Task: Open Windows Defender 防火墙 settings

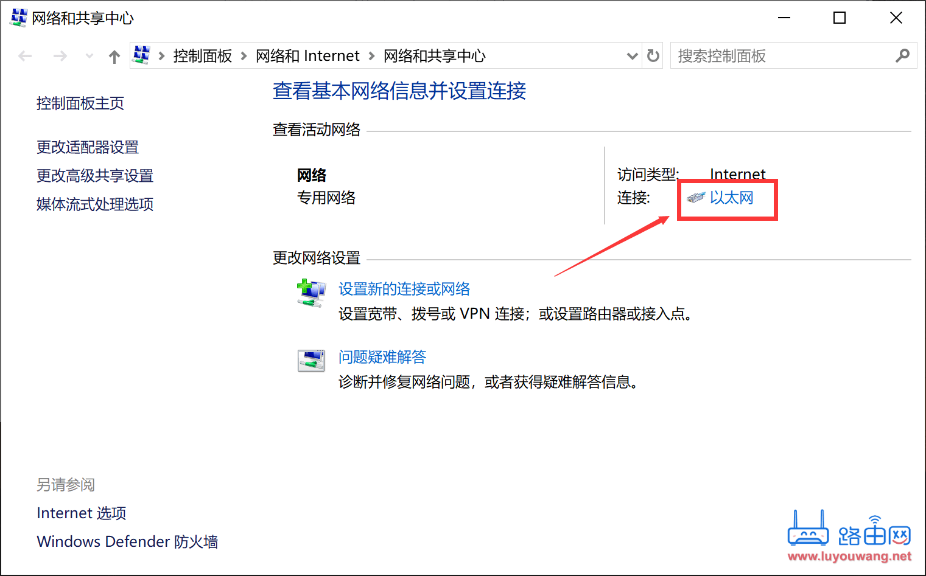Action: [127, 541]
